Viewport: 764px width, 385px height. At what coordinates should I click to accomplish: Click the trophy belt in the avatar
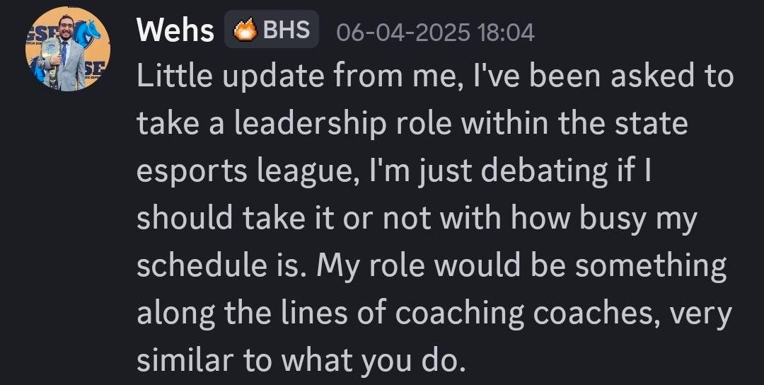pyautogui.click(x=51, y=50)
